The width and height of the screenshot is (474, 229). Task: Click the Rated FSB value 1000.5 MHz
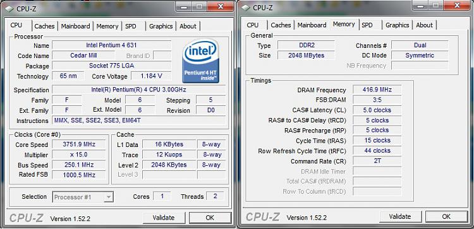click(79, 175)
